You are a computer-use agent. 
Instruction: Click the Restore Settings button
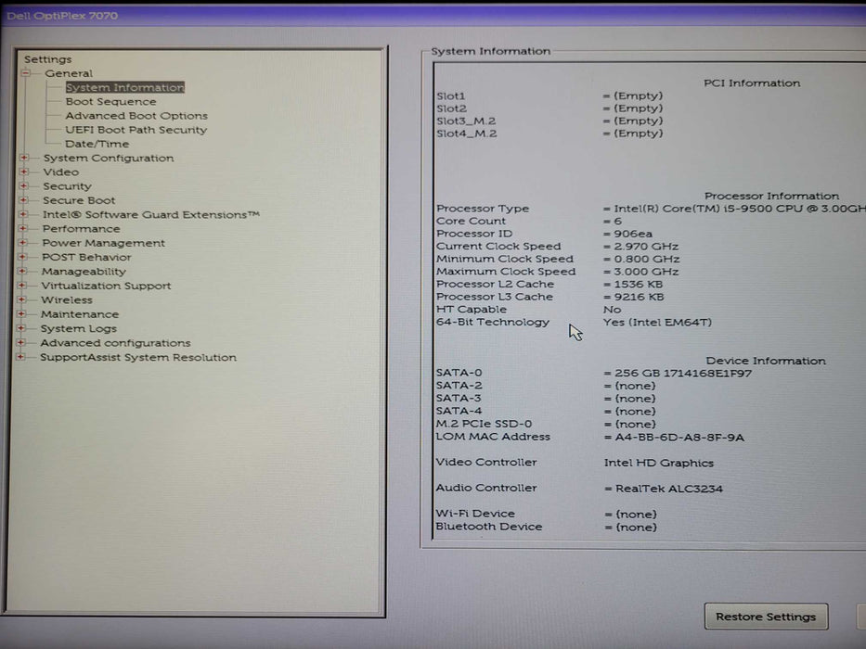(766, 617)
